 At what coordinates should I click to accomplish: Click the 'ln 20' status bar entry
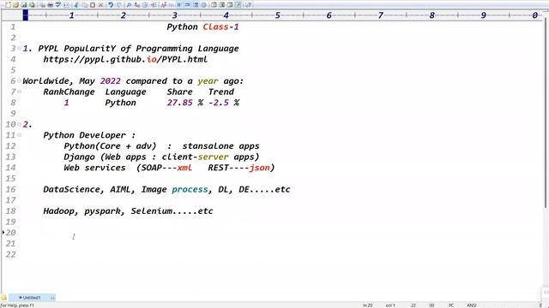click(367, 305)
